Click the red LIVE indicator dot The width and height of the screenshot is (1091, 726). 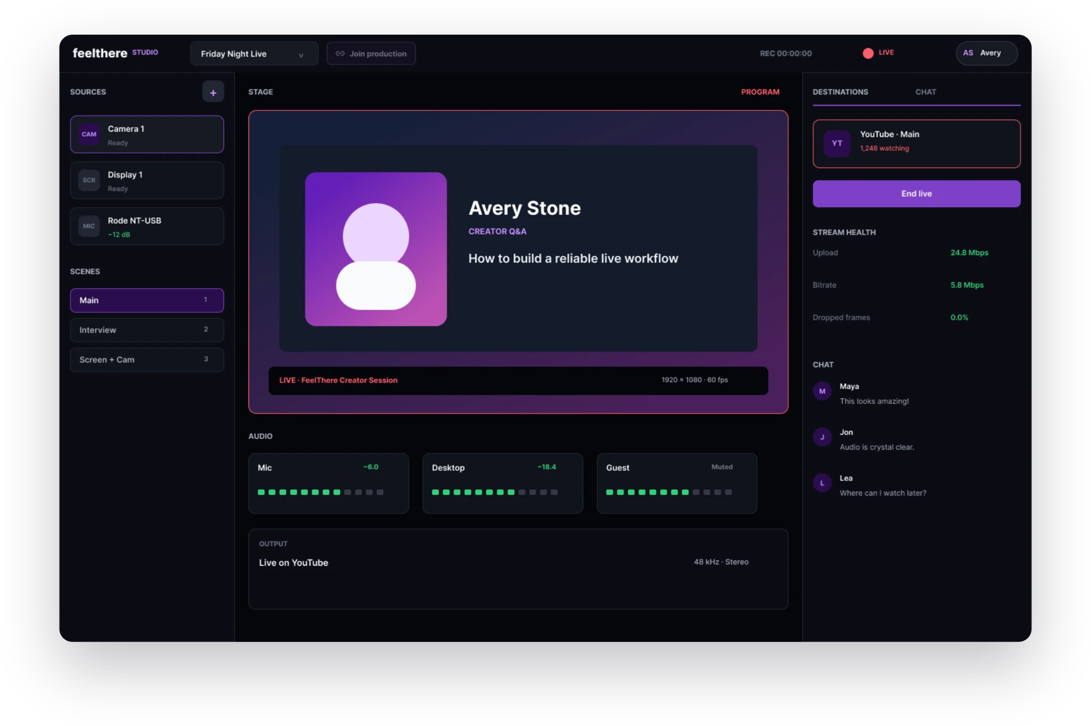click(868, 53)
